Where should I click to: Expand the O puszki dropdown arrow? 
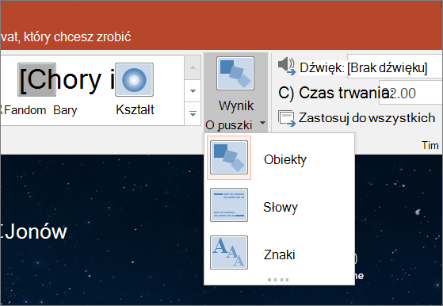click(263, 123)
